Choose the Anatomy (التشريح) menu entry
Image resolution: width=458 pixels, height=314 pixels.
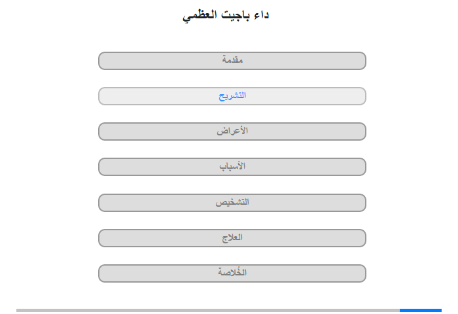pos(232,96)
